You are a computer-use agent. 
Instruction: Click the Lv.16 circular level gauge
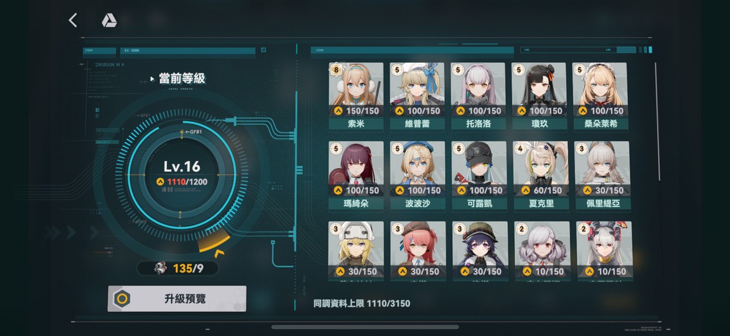tap(182, 174)
